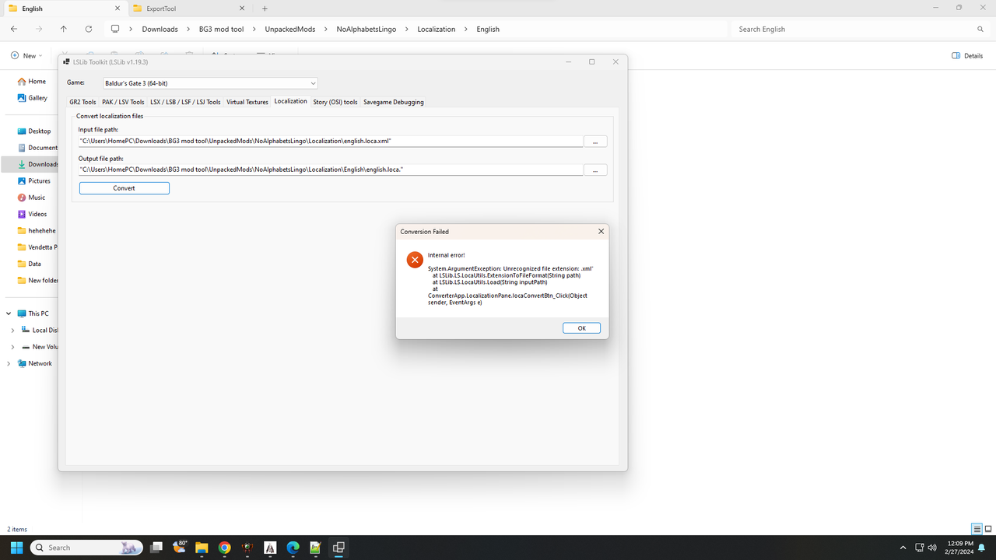Switch to the PAK / LSV Tools tab

[x=123, y=102]
